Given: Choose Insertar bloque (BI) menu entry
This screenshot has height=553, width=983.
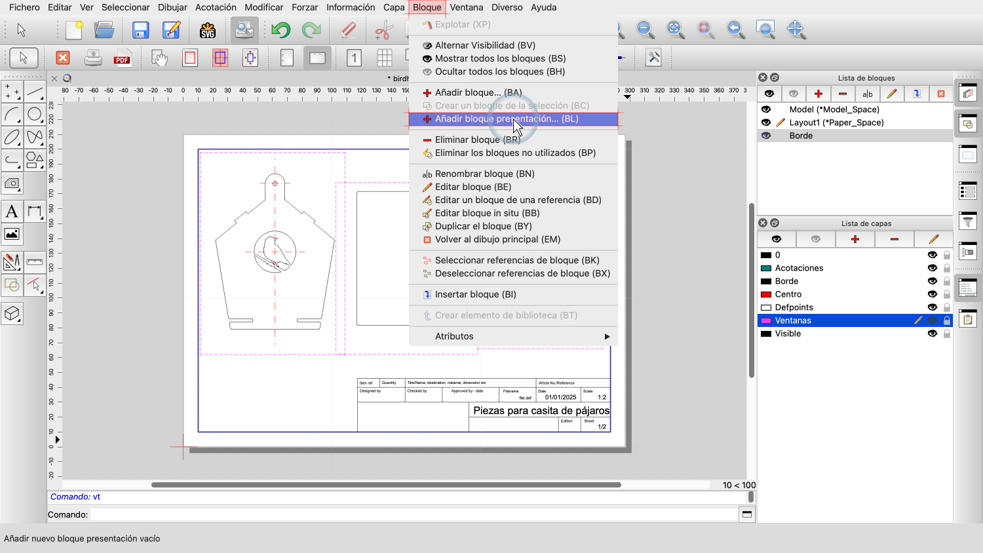Looking at the screenshot, I should tap(475, 294).
